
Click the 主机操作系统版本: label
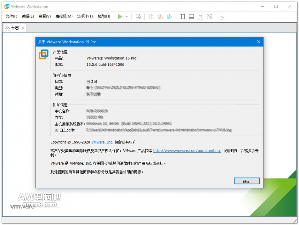tap(70, 124)
